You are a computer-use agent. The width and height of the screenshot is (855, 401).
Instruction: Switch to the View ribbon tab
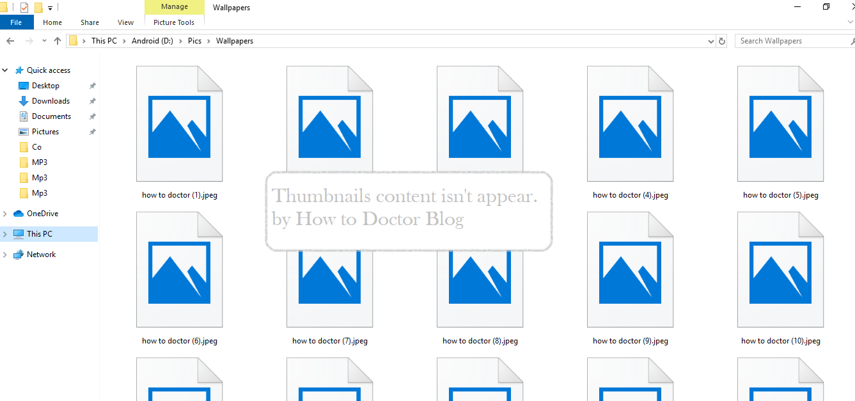click(x=125, y=22)
